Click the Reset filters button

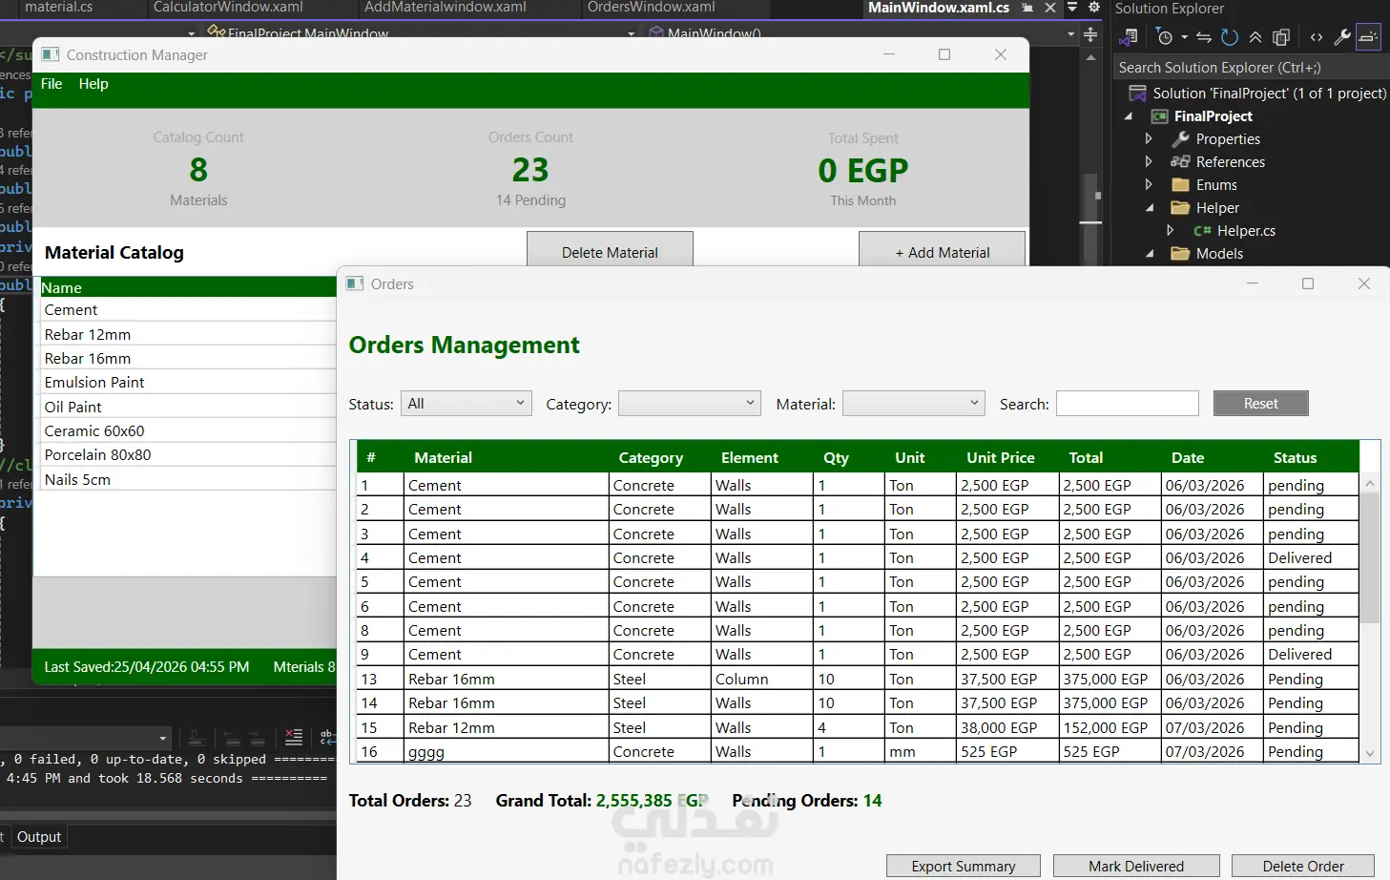click(x=1261, y=404)
